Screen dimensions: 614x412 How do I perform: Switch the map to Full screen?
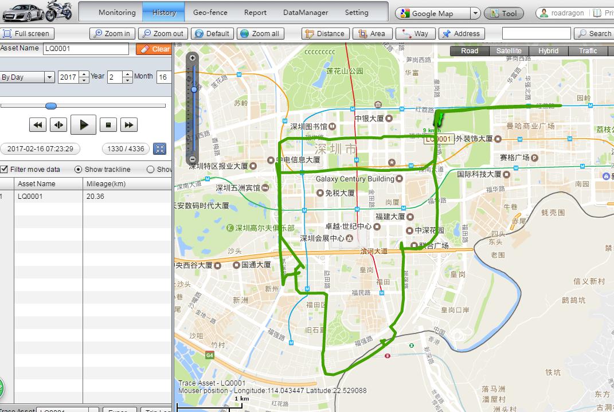click(x=27, y=34)
